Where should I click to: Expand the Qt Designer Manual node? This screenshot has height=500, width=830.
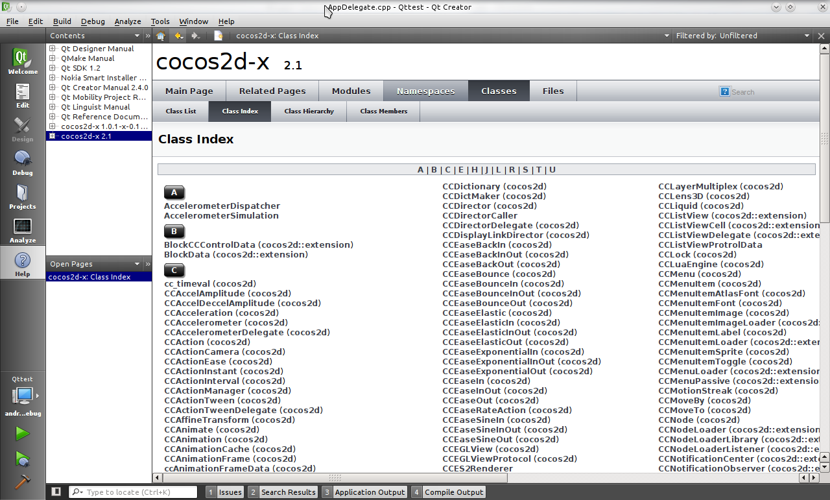53,49
